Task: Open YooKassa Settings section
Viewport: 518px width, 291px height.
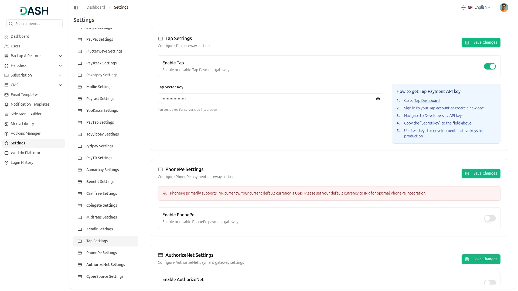Action: click(x=106, y=111)
